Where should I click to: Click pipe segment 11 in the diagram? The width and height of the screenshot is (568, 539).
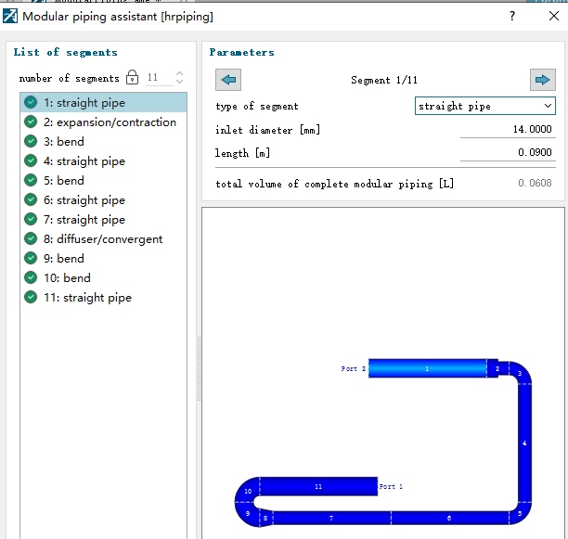(x=318, y=486)
